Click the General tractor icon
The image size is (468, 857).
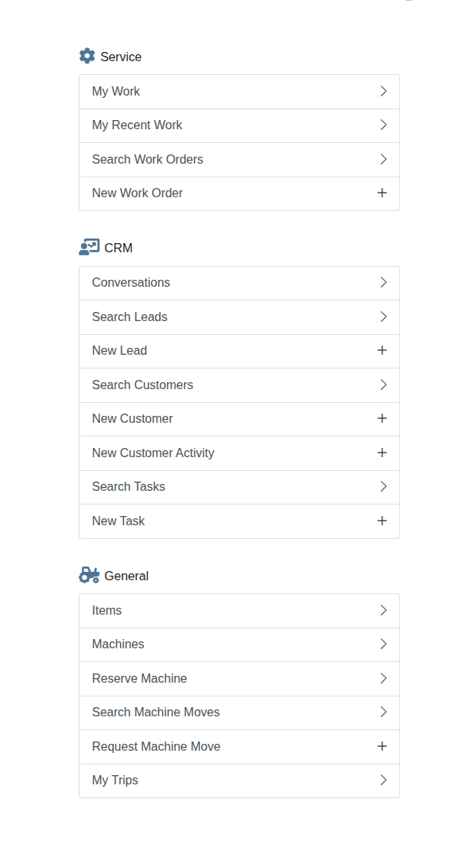pos(89,575)
